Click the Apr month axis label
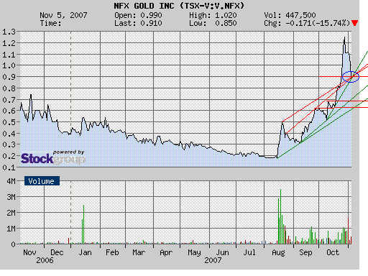This screenshot has height=276, width=368. (166, 252)
